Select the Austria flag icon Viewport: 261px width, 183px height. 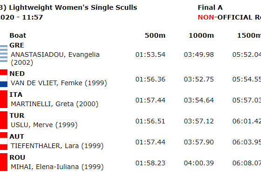pyautogui.click(x=4, y=141)
